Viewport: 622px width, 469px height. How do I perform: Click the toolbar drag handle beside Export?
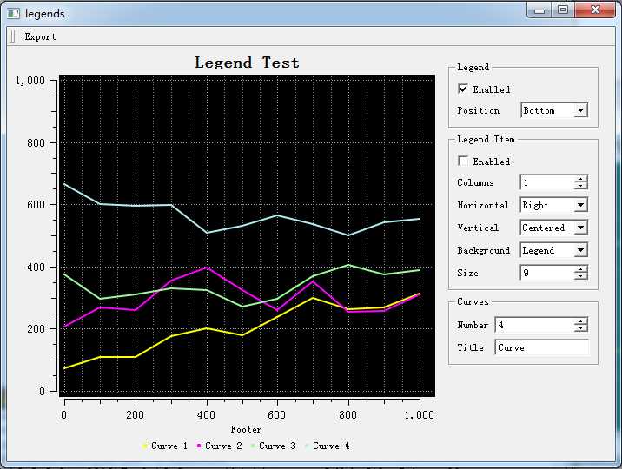click(x=12, y=36)
